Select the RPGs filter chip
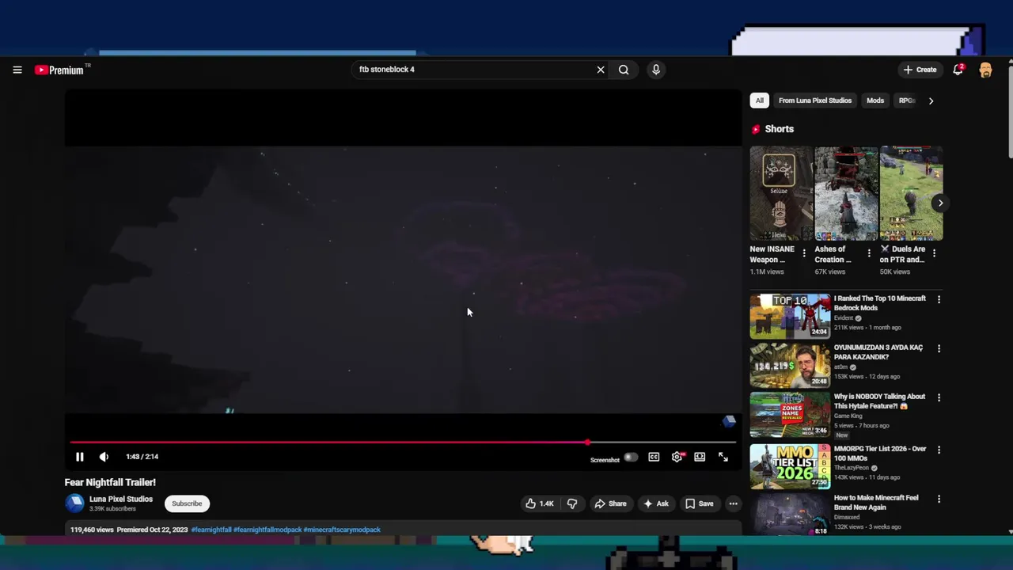1013x570 pixels. tap(907, 101)
